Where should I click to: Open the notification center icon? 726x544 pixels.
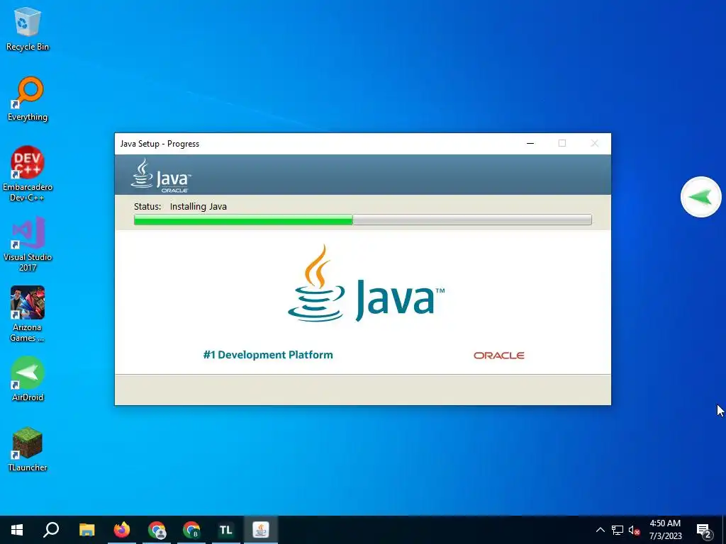(704, 531)
